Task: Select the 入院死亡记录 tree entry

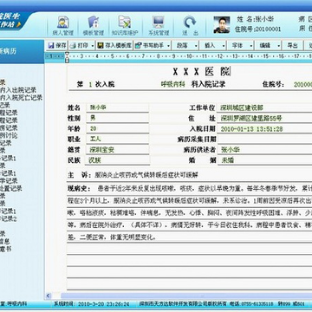Action: [x=21, y=98]
